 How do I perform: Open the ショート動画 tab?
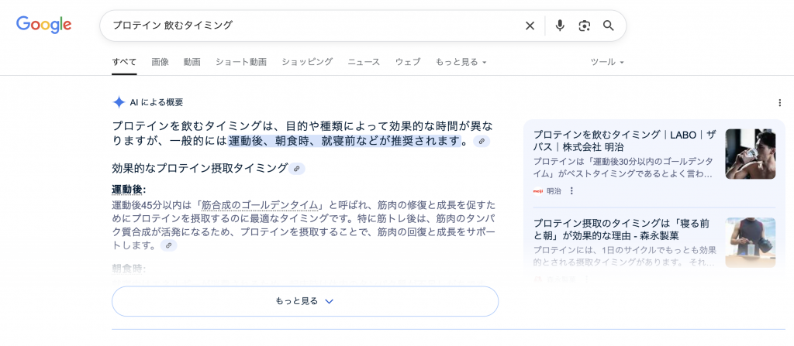pos(241,62)
